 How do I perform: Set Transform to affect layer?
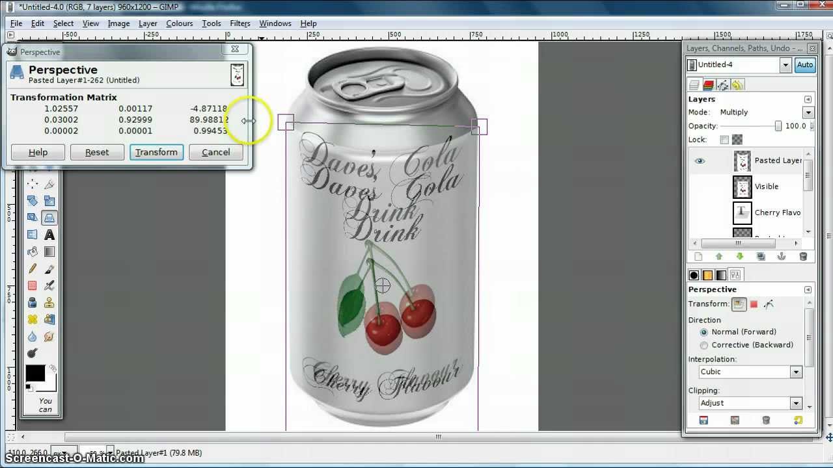(739, 304)
